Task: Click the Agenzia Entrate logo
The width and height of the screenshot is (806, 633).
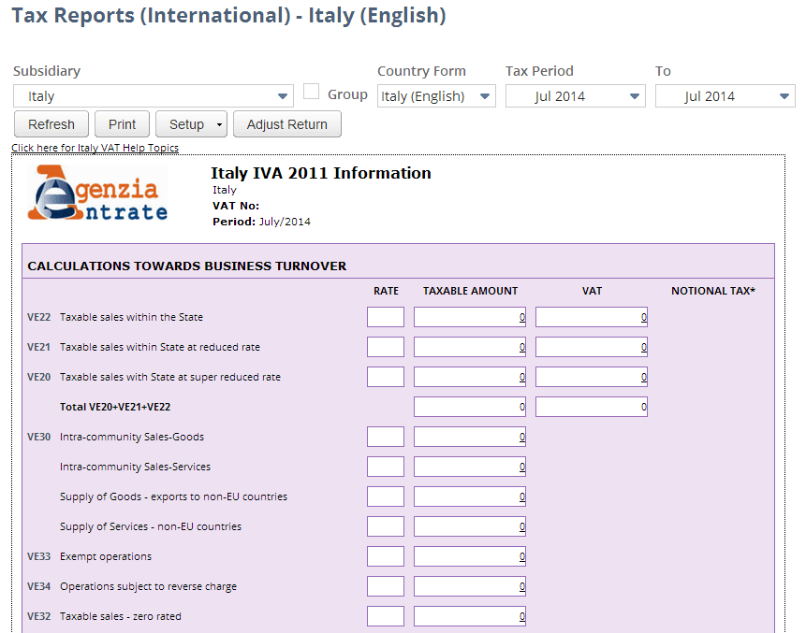Action: click(x=97, y=193)
